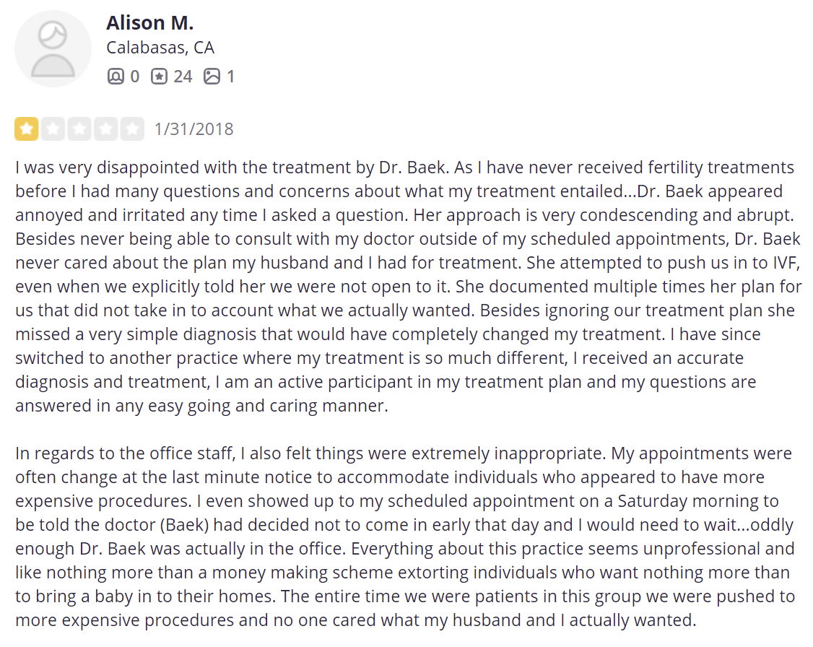This screenshot has height=647, width=813.
Task: Click the word IVF in the review
Action: (785, 263)
